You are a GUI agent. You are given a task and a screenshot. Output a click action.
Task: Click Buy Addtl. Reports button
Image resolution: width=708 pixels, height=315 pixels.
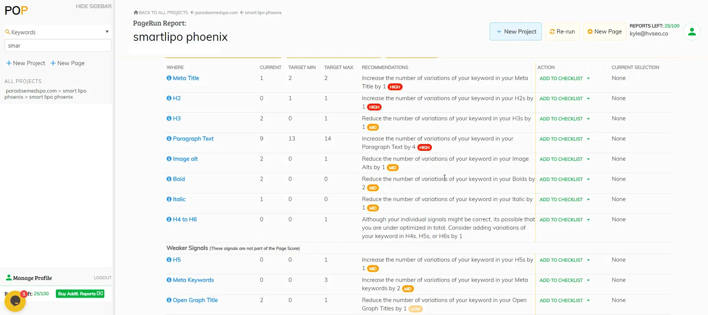coord(80,294)
